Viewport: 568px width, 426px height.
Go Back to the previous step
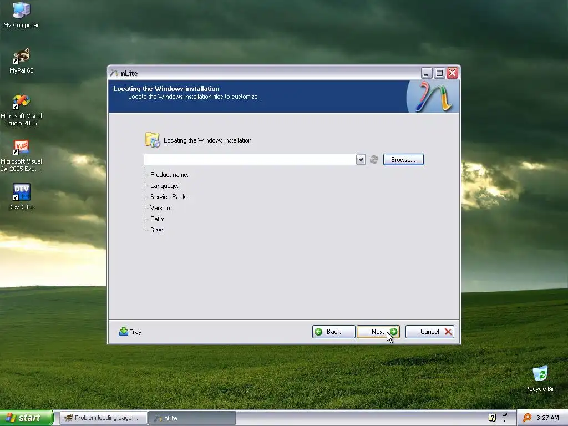click(x=333, y=332)
